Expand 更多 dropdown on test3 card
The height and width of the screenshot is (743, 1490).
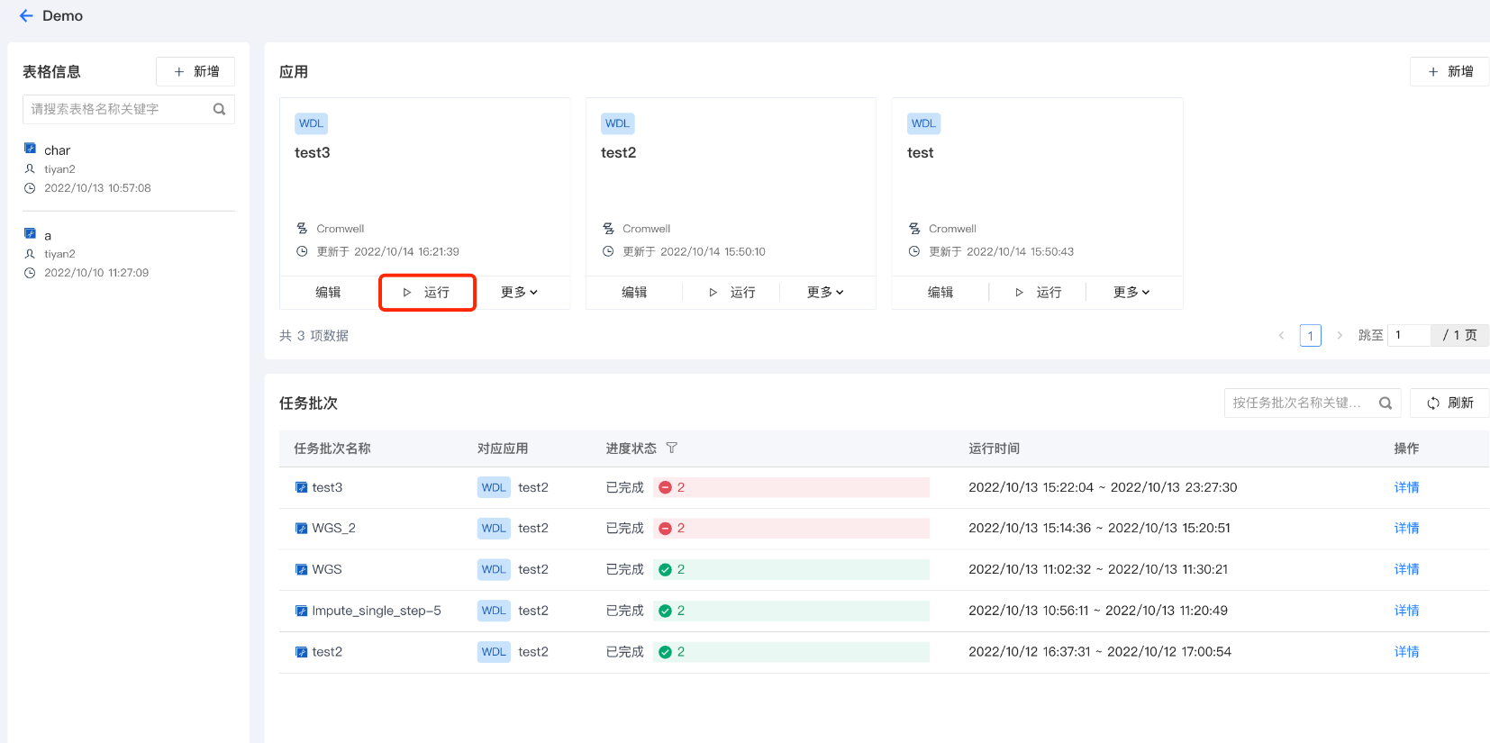click(x=519, y=293)
